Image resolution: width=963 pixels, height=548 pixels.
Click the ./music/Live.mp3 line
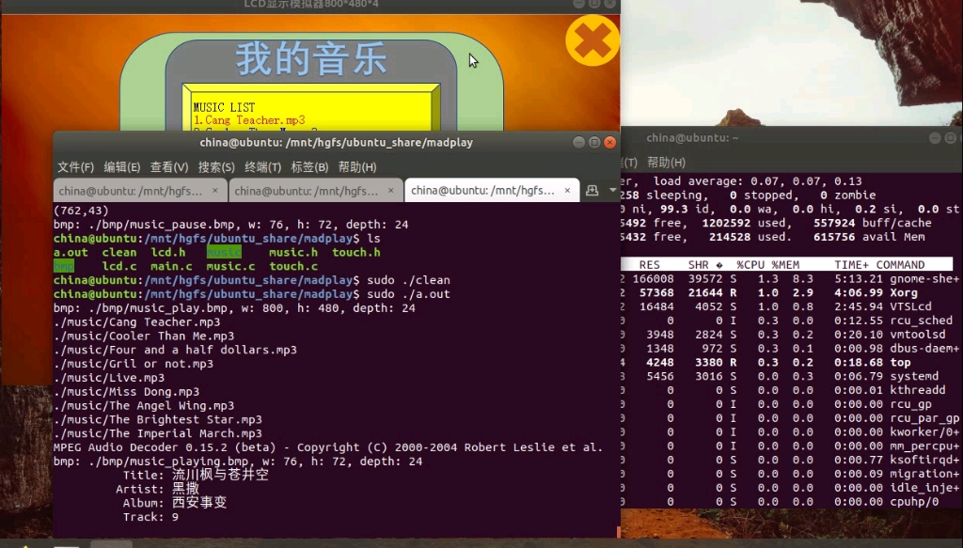point(109,378)
